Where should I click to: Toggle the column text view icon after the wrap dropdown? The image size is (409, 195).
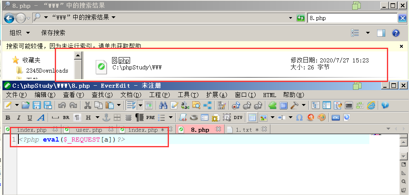point(149,105)
